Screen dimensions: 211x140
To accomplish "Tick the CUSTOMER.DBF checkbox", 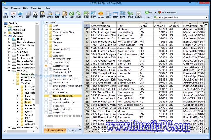I will [x=46, y=59].
